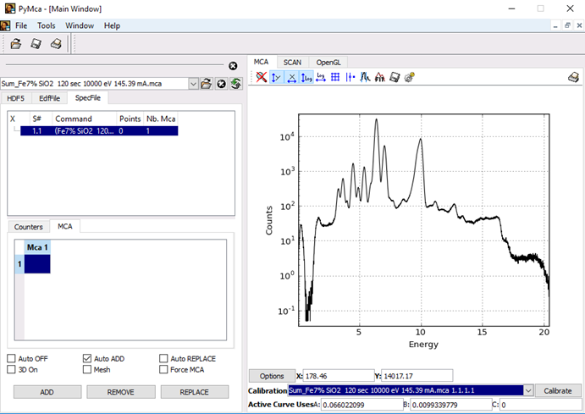Viewport: 585px width, 414px height.
Task: Click the peak search icon
Action: pyautogui.click(x=365, y=77)
